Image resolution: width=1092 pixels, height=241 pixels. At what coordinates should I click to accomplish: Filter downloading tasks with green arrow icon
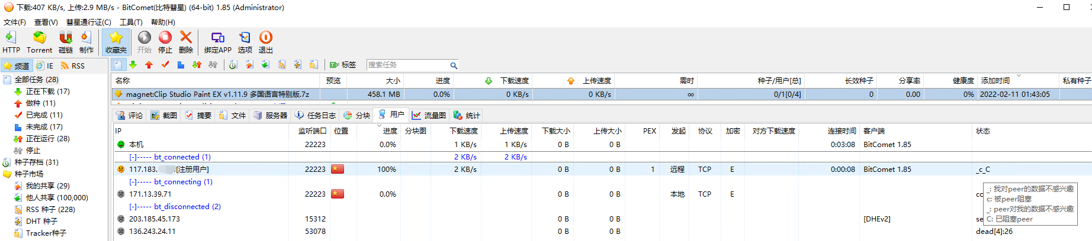click(133, 65)
